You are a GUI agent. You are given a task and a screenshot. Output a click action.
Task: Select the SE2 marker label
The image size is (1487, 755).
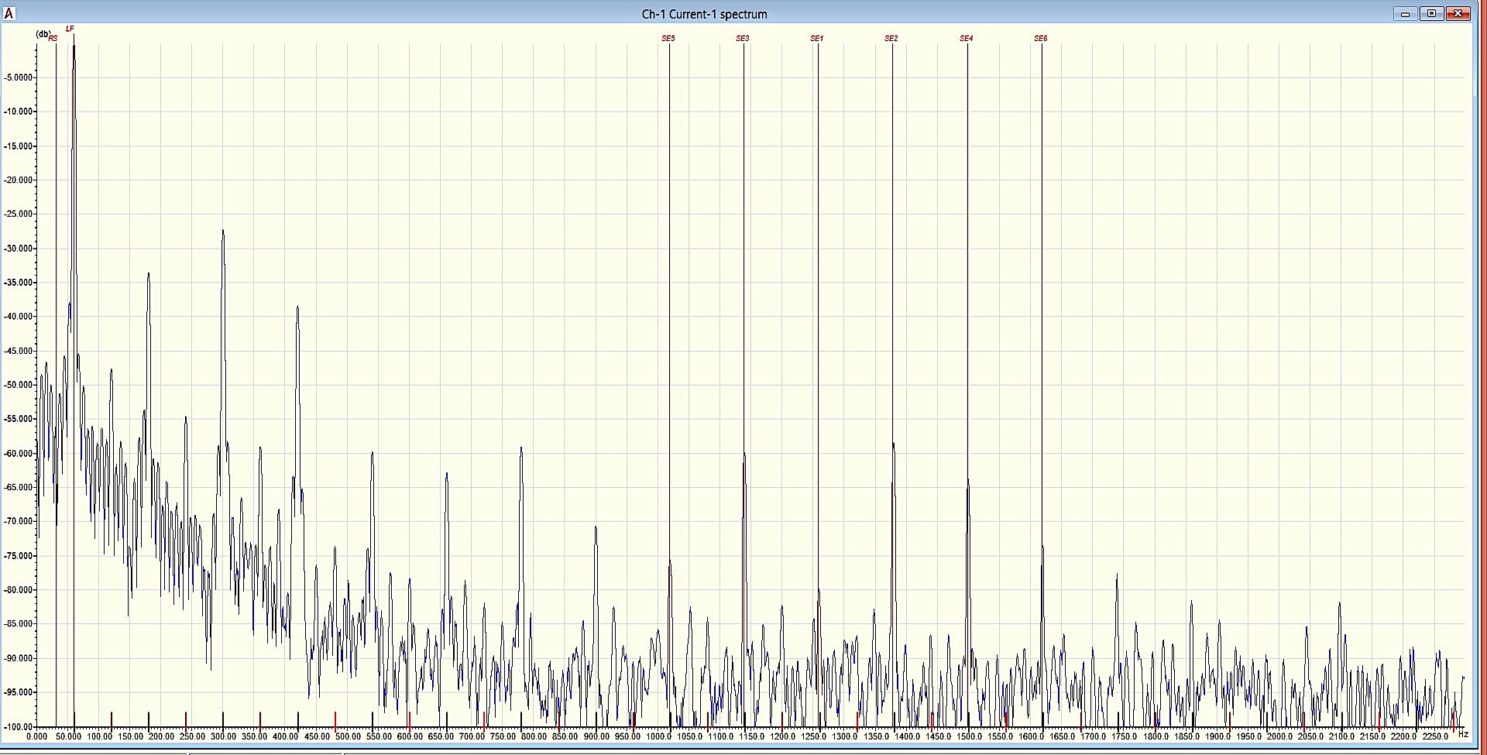pyautogui.click(x=891, y=38)
